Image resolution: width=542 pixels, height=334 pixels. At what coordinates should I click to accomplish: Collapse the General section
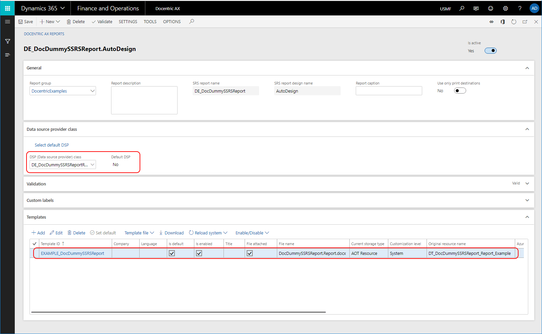pyautogui.click(x=527, y=68)
